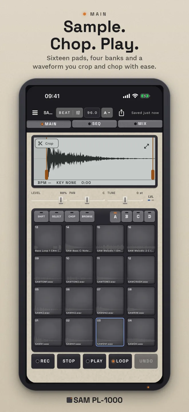
Task: Adjust the PAN slider
Action: (87, 200)
